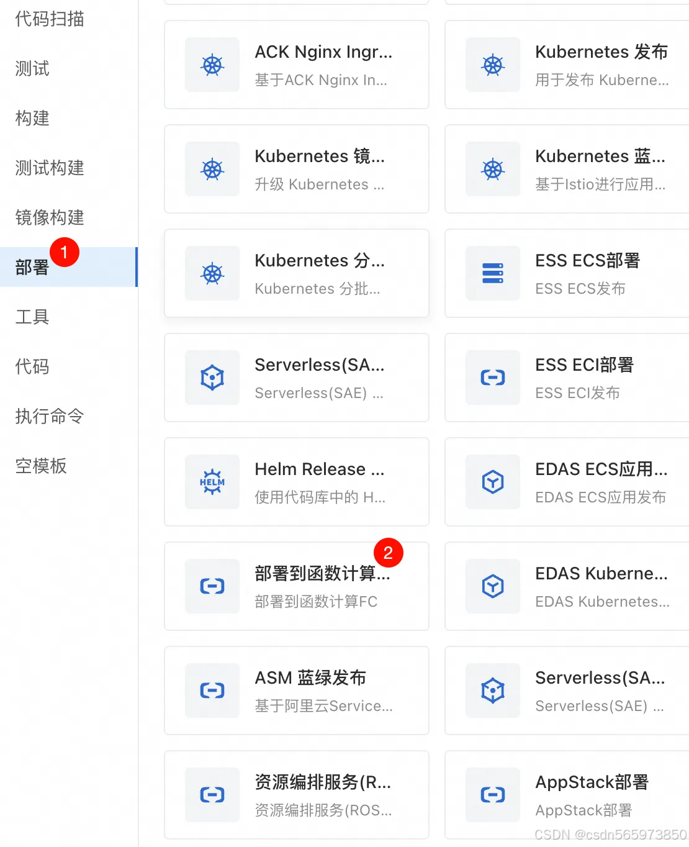This screenshot has width=689, height=847.
Task: Select the 部署 sidebar tab
Action: [31, 268]
